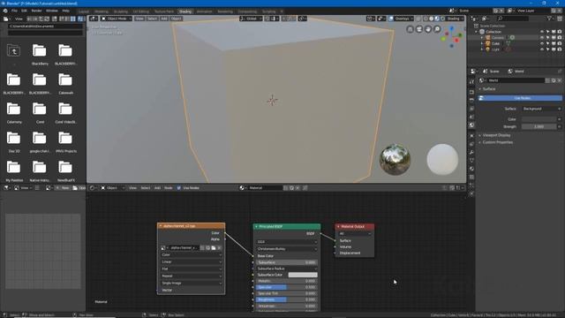
Task: Click the pin icon in properties header
Action: 560,72
